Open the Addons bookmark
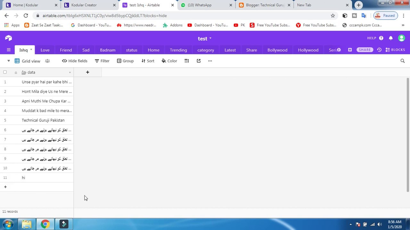 pyautogui.click(x=173, y=25)
